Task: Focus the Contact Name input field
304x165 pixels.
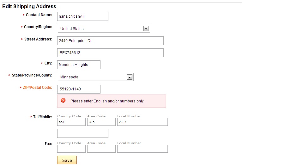Action: tap(83, 16)
